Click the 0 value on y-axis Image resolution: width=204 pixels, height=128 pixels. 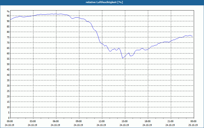point(9,118)
